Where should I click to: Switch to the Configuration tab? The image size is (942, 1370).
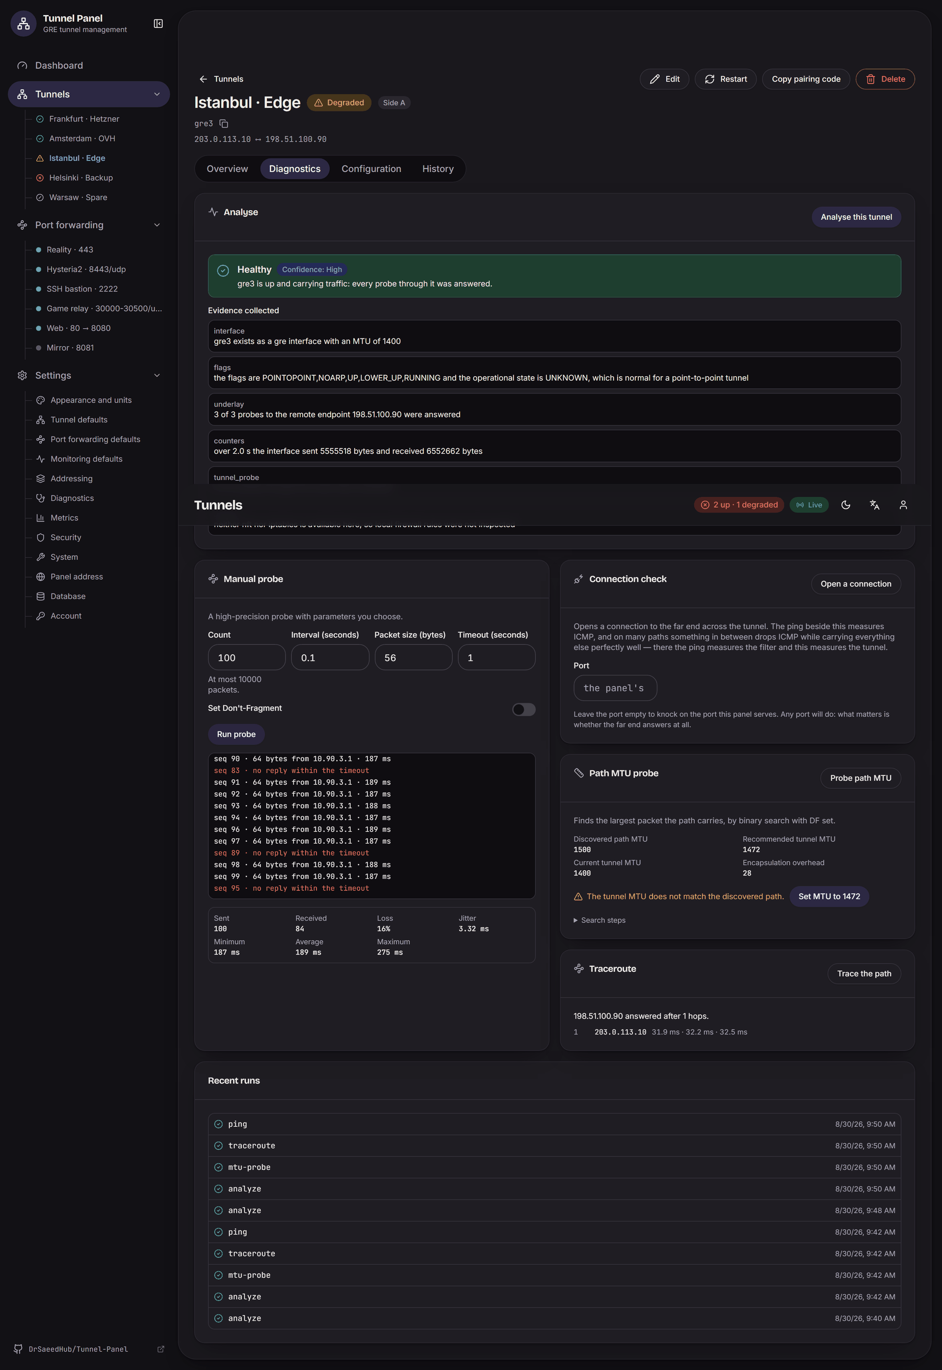tap(371, 169)
